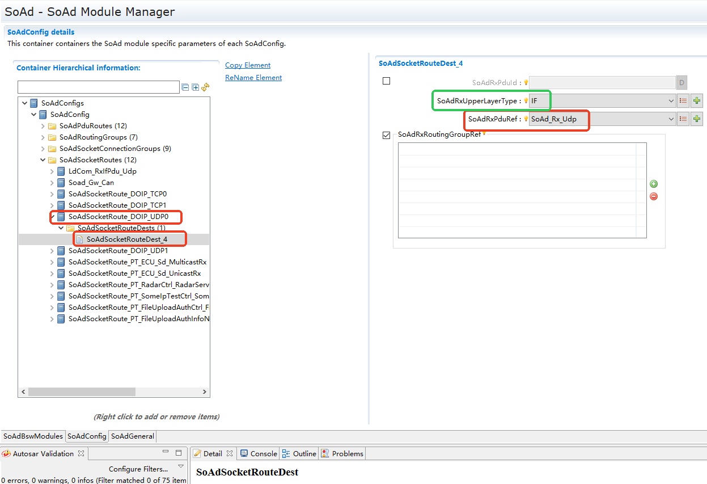Open the SoAdRxUpperLayerType dropdown

pos(671,101)
